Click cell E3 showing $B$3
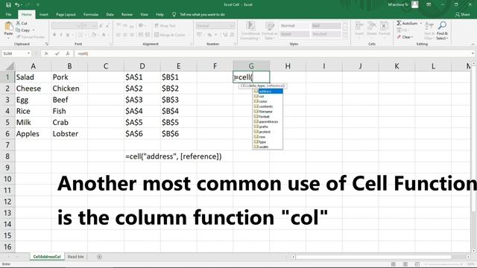 178,100
